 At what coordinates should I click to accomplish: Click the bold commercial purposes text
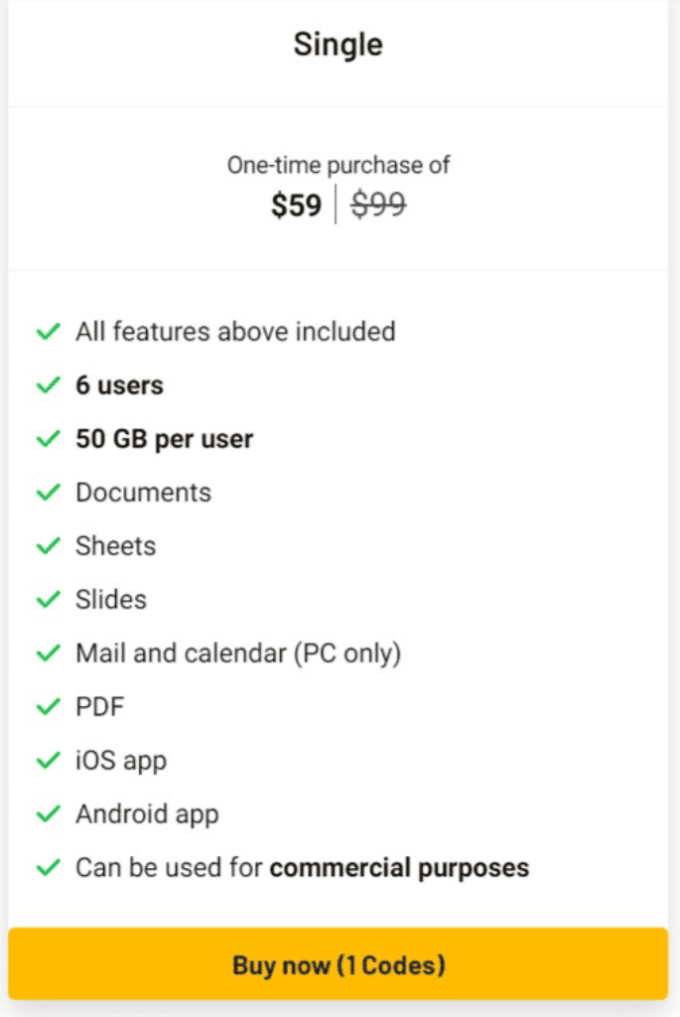click(x=399, y=867)
